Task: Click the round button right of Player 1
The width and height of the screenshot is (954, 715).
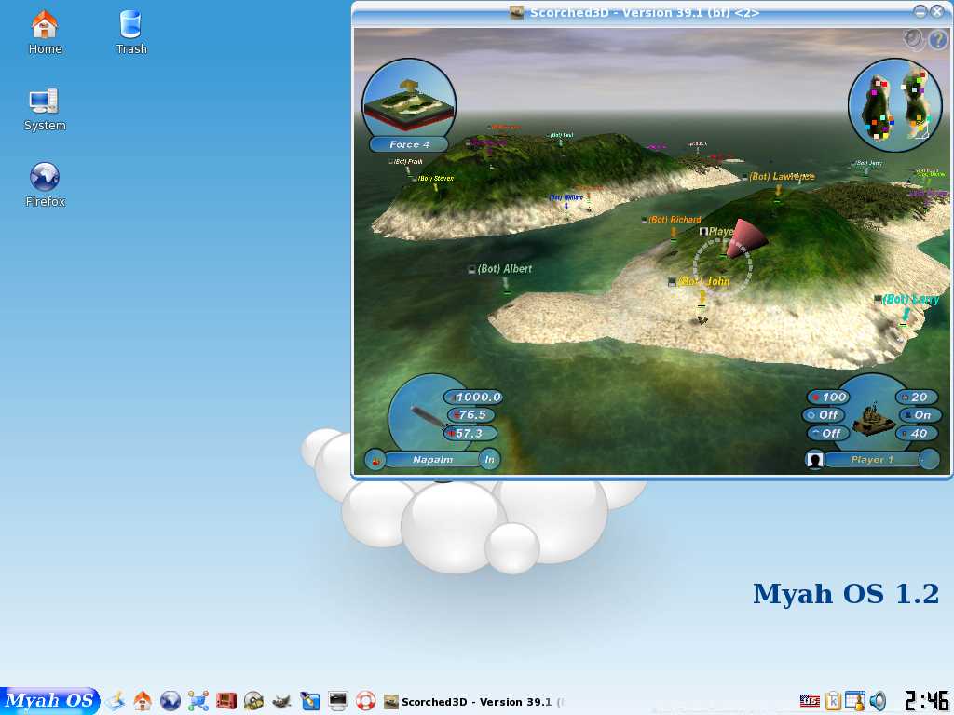Action: point(929,460)
